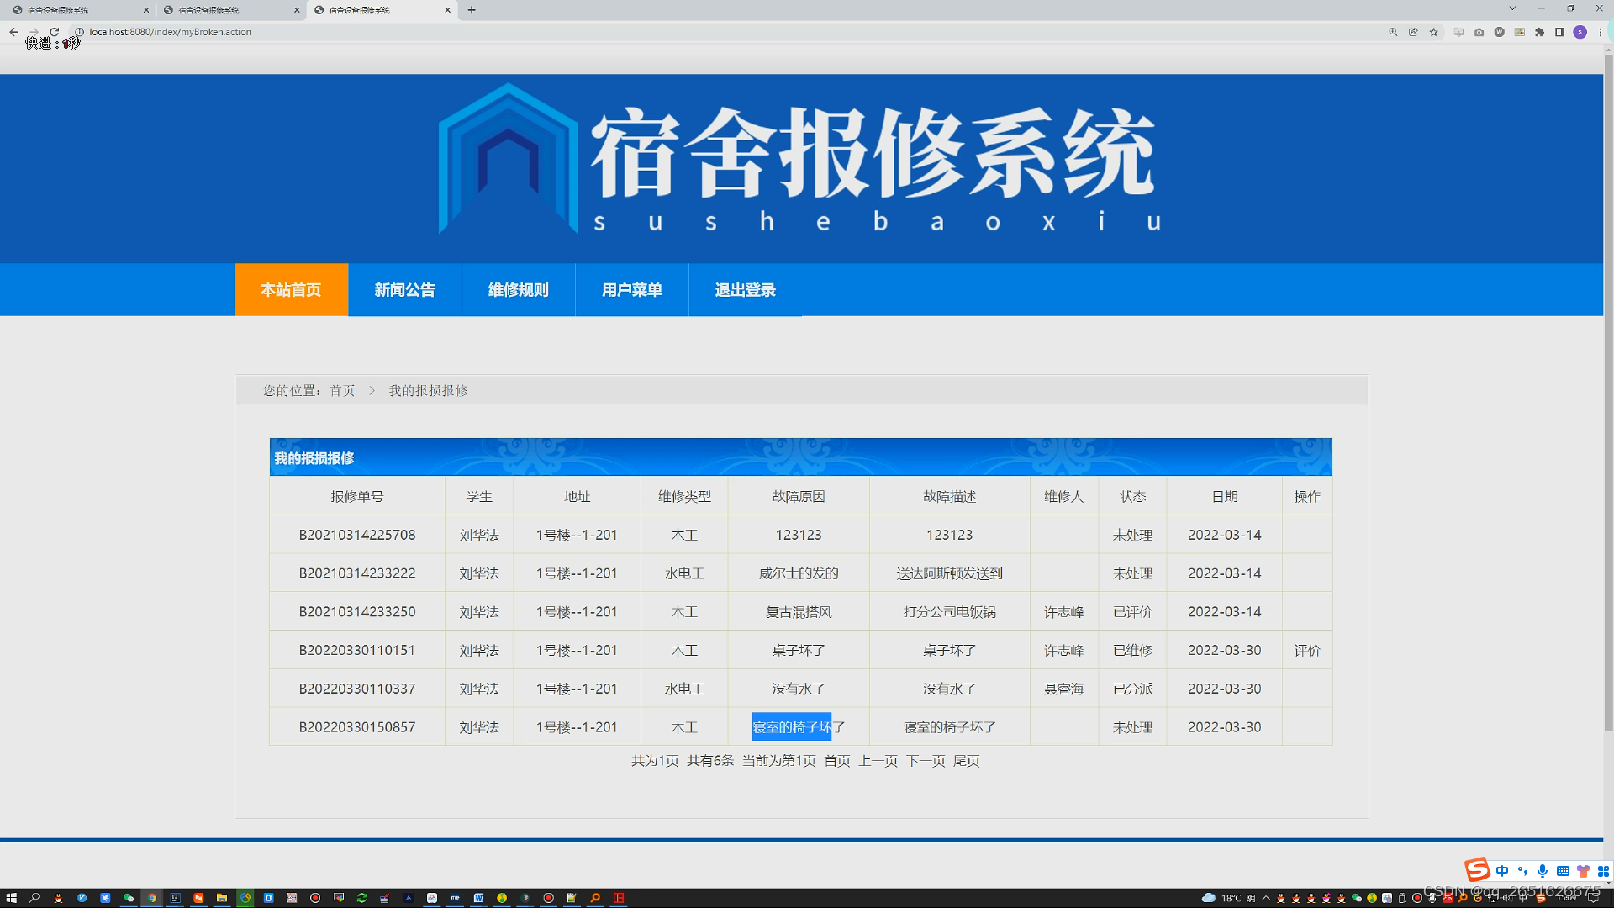The height and width of the screenshot is (908, 1614).
Task: Open the Chrome extensions puzzle icon
Action: (1539, 32)
